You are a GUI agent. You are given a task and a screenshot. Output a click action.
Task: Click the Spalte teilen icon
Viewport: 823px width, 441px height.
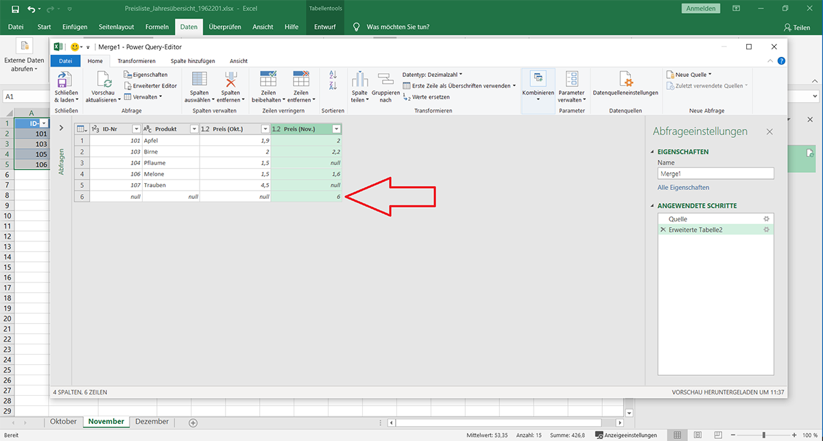[359, 79]
